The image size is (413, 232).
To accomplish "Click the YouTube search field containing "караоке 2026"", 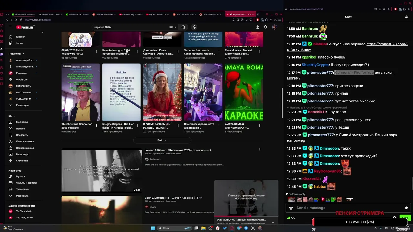I will (131, 27).
